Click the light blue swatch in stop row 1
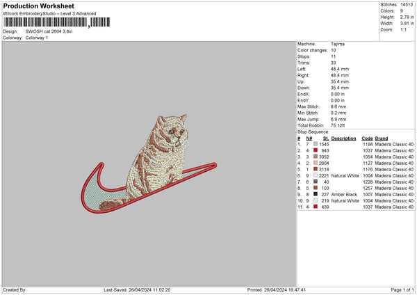 (316, 144)
